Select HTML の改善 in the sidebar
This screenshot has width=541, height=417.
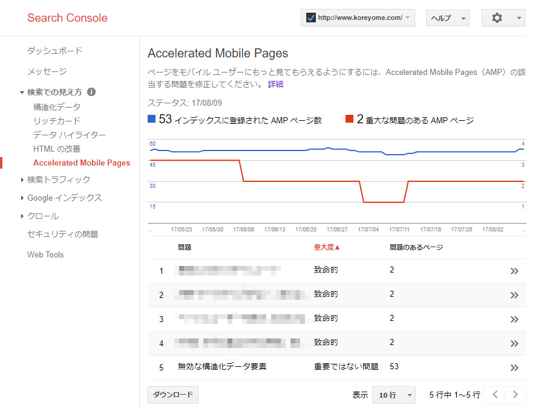pyautogui.click(x=57, y=149)
